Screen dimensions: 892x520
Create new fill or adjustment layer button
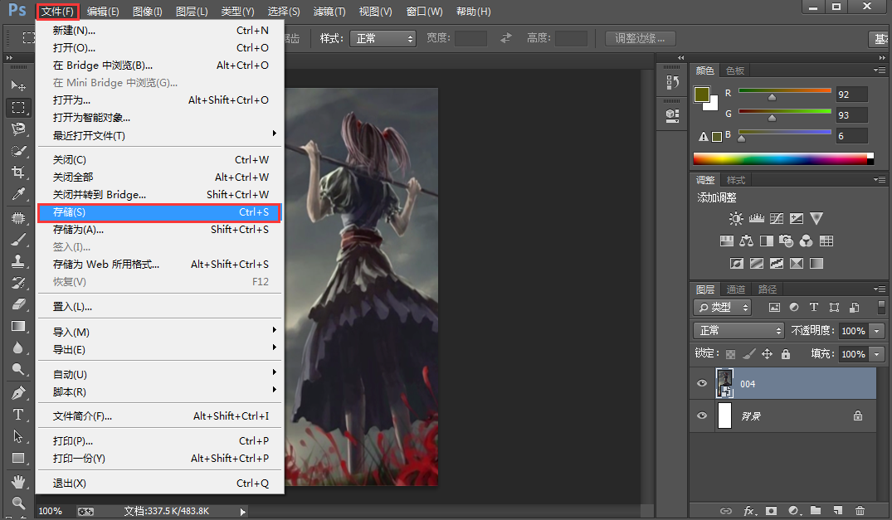[x=793, y=510]
